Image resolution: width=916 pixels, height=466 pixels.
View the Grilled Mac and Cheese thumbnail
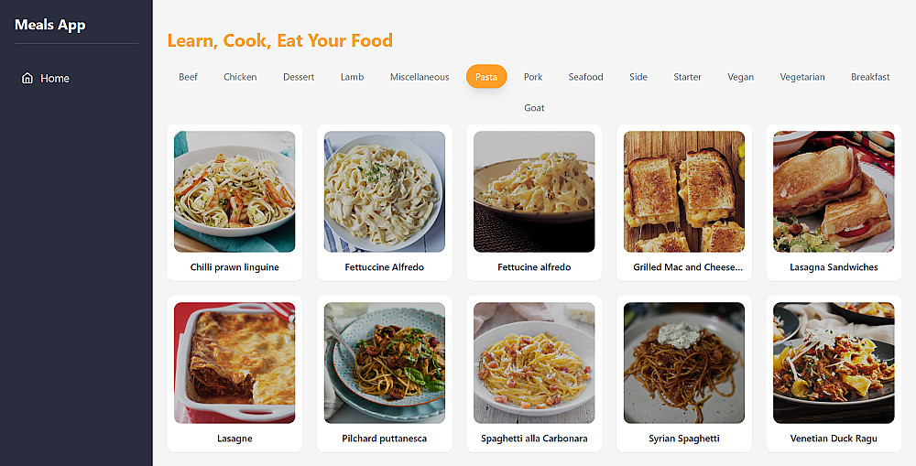(x=684, y=191)
